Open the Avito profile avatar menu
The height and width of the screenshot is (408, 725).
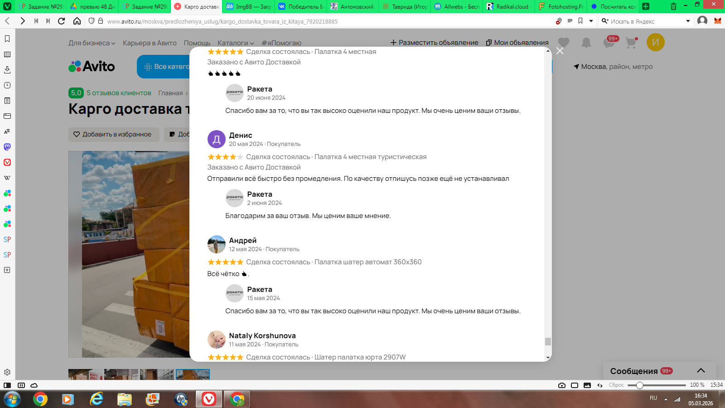656,42
